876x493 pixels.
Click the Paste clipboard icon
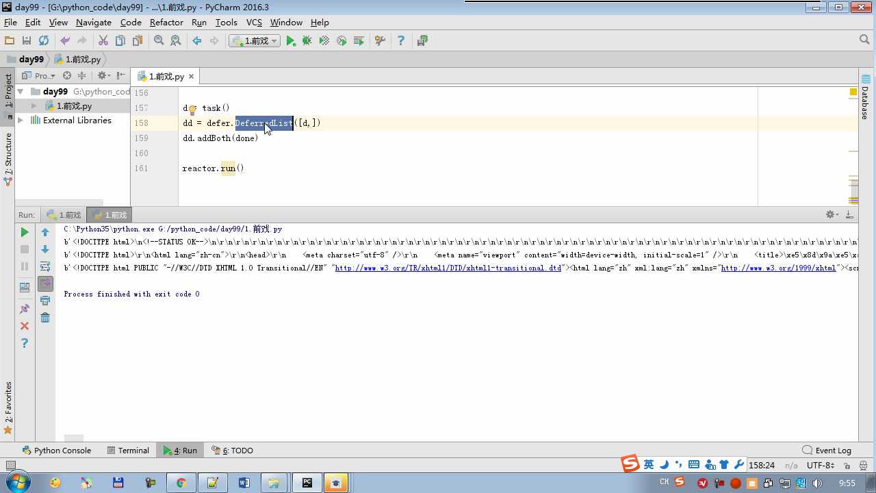(x=138, y=41)
